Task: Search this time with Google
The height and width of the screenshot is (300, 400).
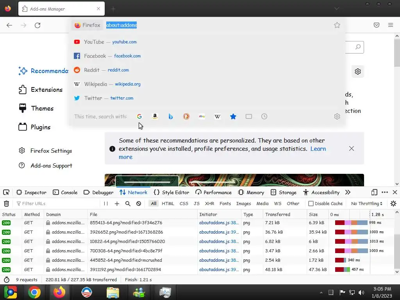Action: coord(139,116)
